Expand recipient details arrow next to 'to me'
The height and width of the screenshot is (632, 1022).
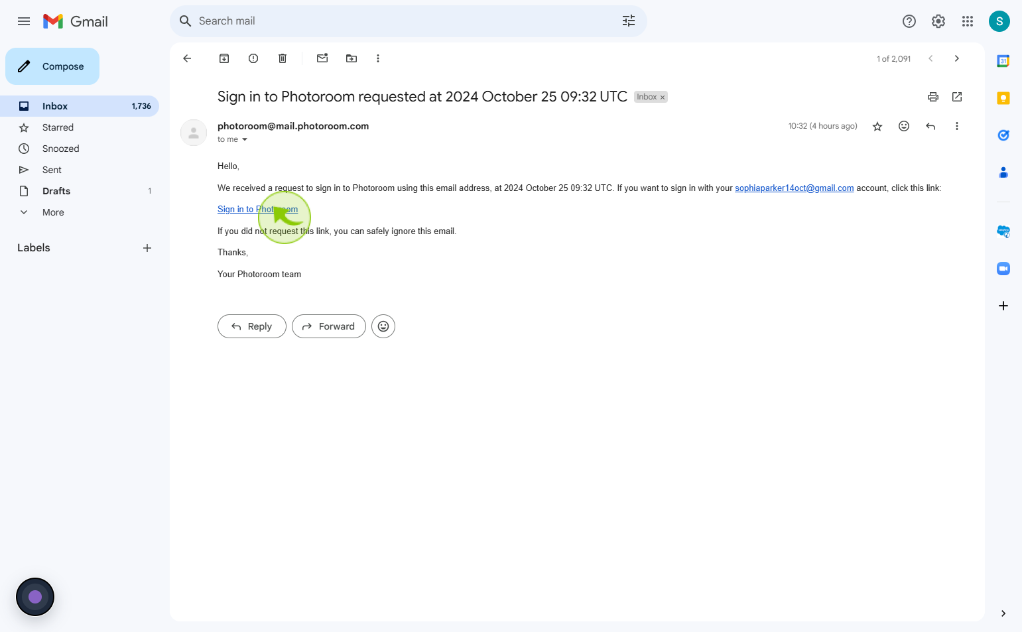[x=245, y=139]
